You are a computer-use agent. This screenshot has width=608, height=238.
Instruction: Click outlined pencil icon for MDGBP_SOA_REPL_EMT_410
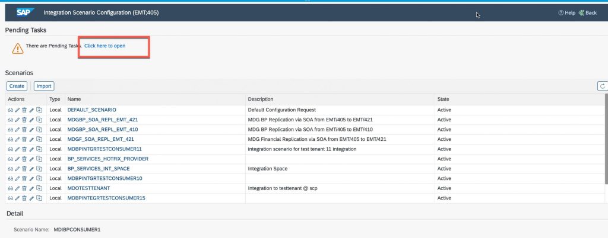tap(17, 130)
